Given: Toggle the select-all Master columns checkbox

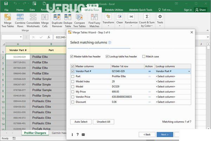Looking at the screenshot, I should tap(73, 66).
